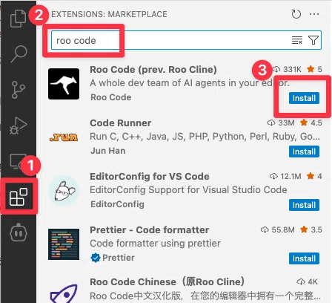
Task: Open the Source Control view
Action: [x=19, y=89]
